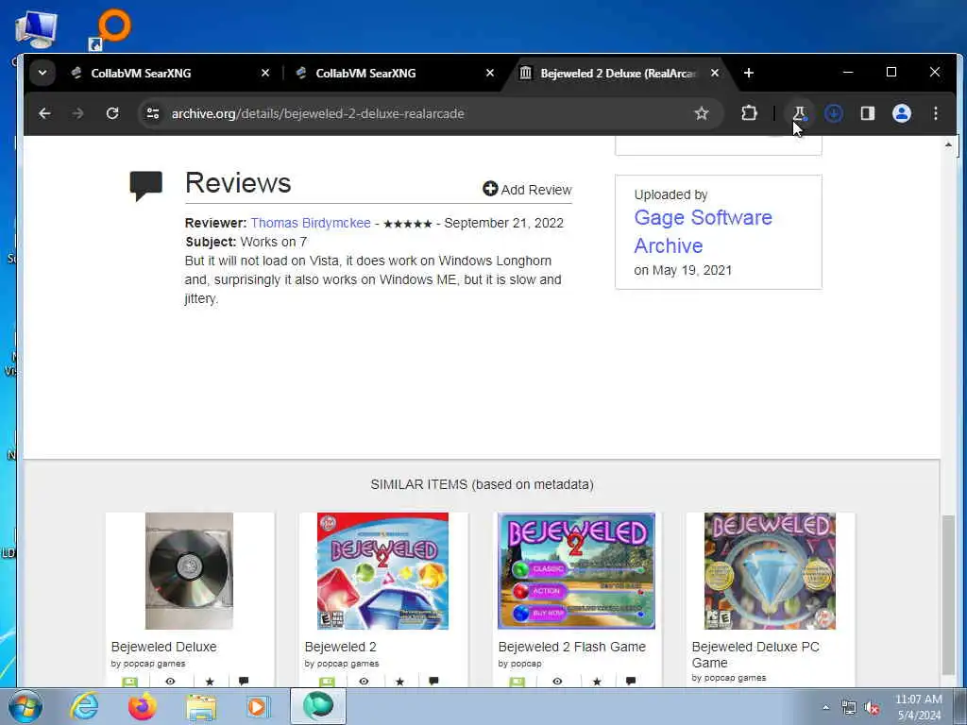Click favorite star under Bejeweled 2 card

click(399, 682)
